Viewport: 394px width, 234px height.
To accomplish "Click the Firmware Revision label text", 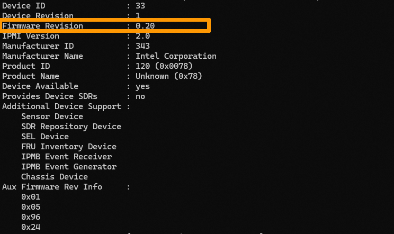I will pyautogui.click(x=42, y=26).
